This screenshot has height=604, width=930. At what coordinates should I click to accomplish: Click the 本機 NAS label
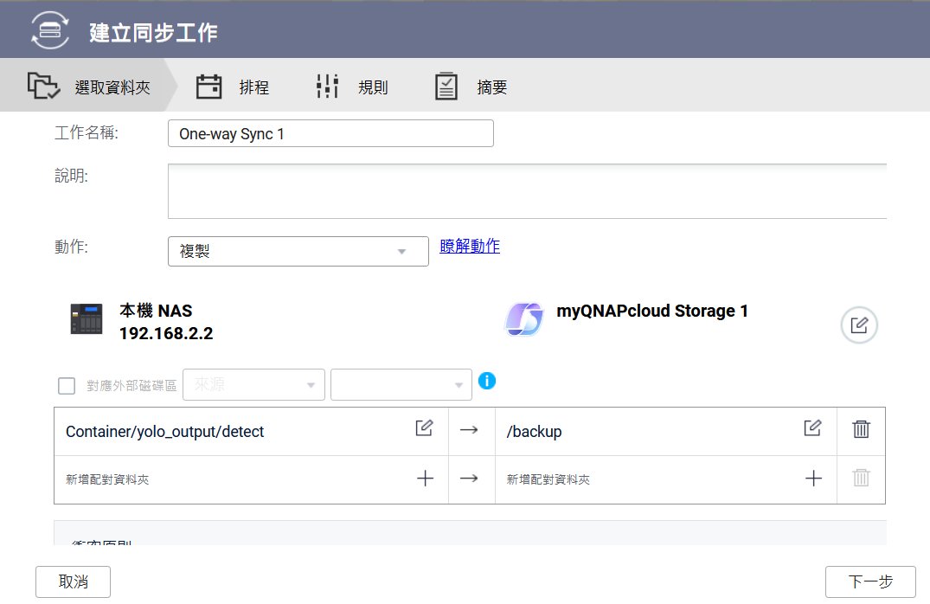pyautogui.click(x=156, y=311)
